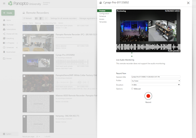
Task: Open In Progress in the sidebar
Action: pyautogui.click(x=10, y=43)
